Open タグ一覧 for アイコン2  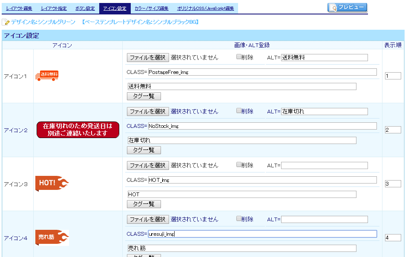[144, 150]
